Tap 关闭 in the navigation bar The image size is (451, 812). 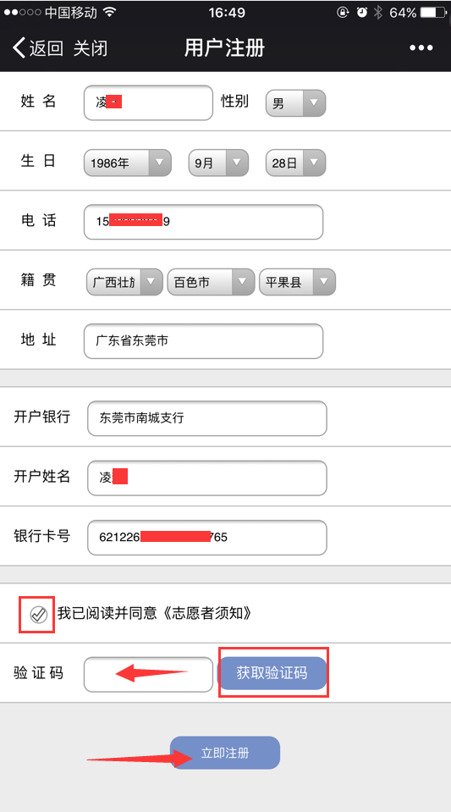pos(90,48)
